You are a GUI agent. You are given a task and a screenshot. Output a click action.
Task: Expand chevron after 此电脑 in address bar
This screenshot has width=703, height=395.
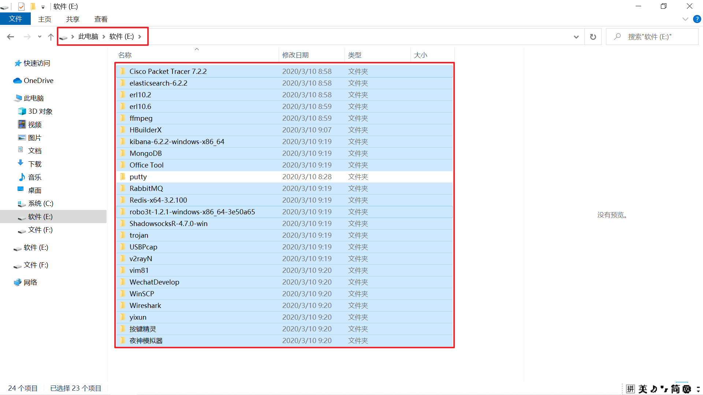point(104,37)
